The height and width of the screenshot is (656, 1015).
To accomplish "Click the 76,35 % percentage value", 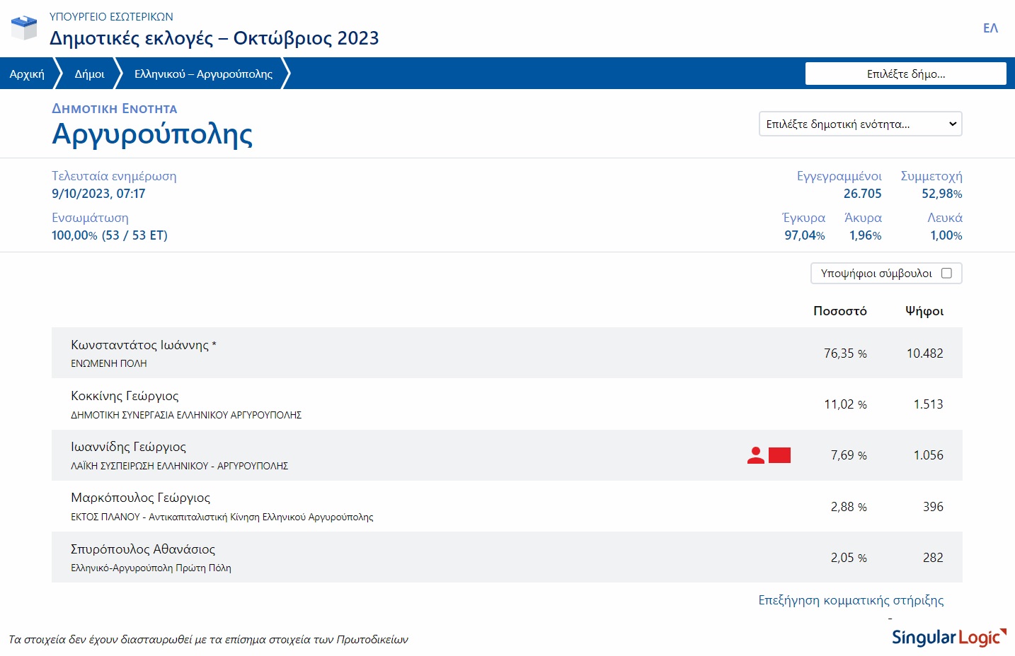I will (x=845, y=353).
